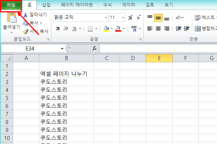Image resolution: width=217 pixels, height=144 pixels.
Task: Open the 삽입 (Insert) ribbon tab
Action: click(x=46, y=5)
